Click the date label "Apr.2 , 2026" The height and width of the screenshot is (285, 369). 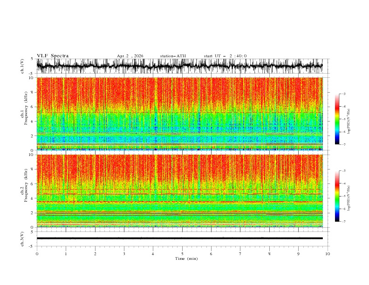[130, 56]
